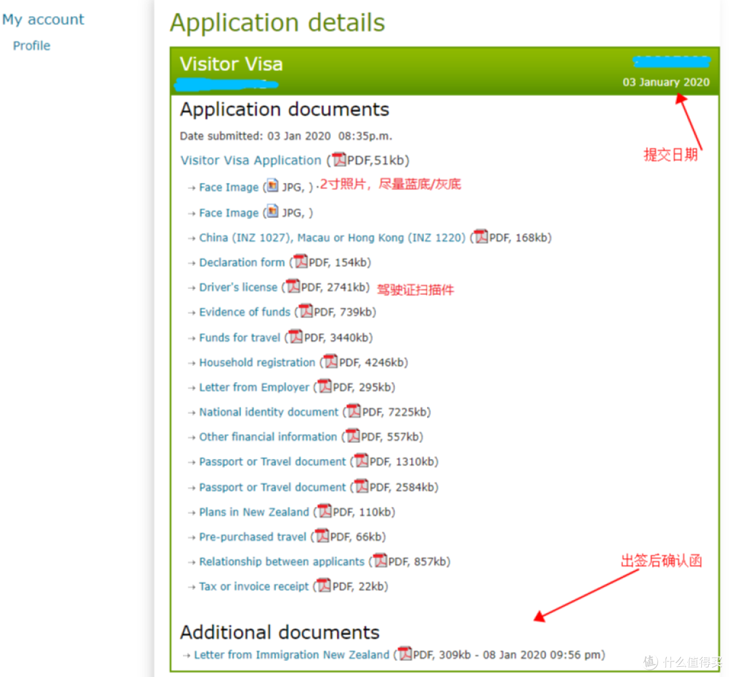Open the Tax or invoice receipt link
Viewport: 729px width, 677px height.
pos(254,587)
